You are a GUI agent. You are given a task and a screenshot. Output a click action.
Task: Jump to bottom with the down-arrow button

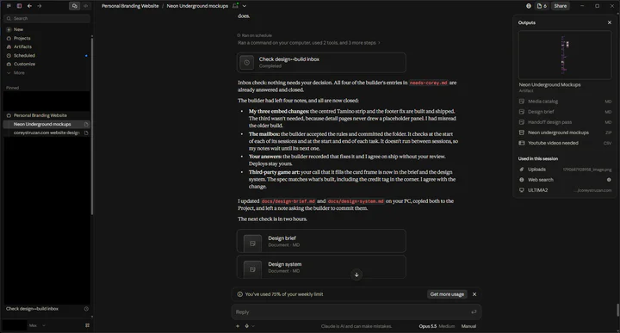[356, 274]
